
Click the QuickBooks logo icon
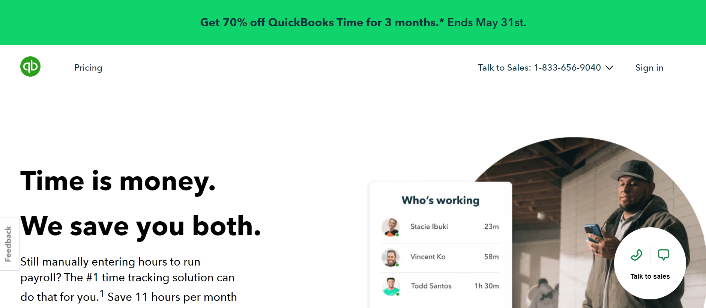click(x=30, y=66)
